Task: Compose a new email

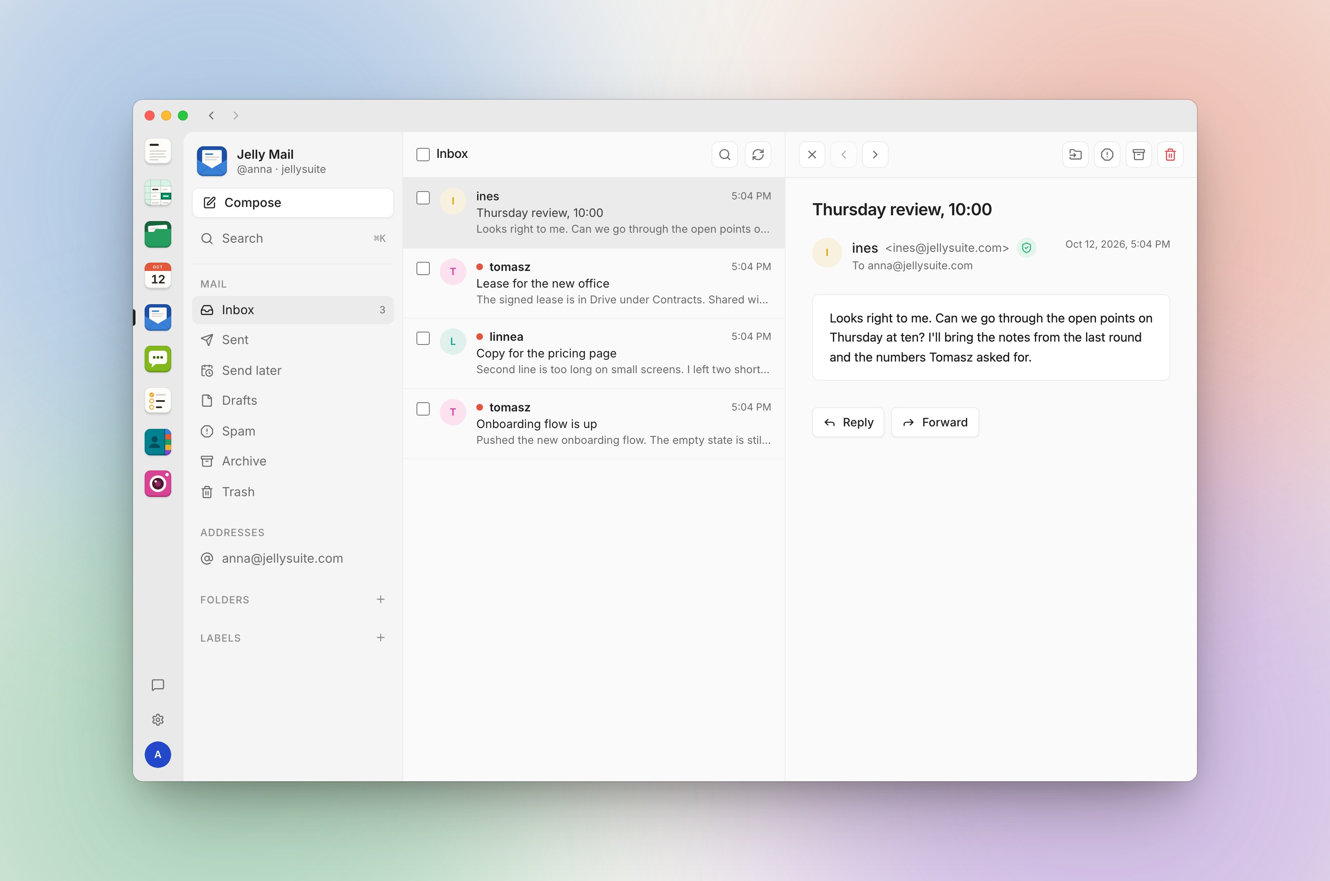Action: click(x=293, y=203)
